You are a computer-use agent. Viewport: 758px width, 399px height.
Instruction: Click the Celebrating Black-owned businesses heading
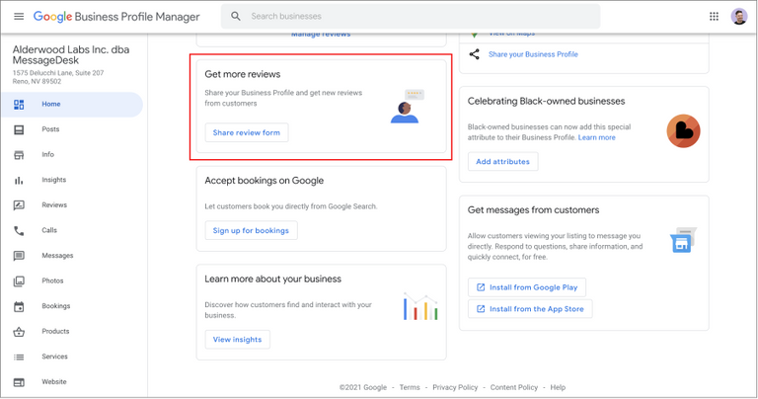coord(546,102)
